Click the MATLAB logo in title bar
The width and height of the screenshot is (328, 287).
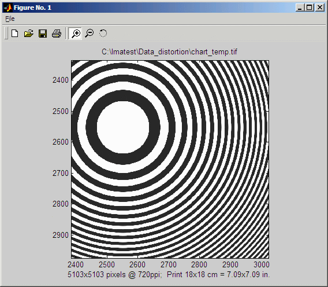click(x=8, y=8)
